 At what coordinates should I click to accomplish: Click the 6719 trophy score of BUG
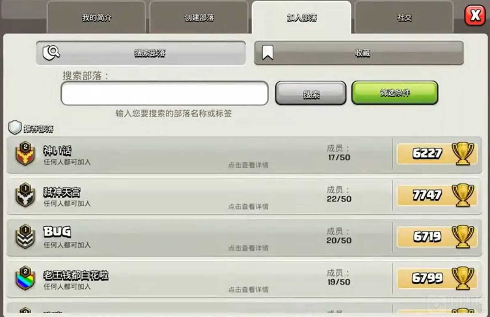pos(427,237)
